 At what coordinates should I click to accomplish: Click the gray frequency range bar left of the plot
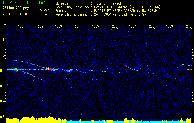pyautogui.click(x=6, y=71)
